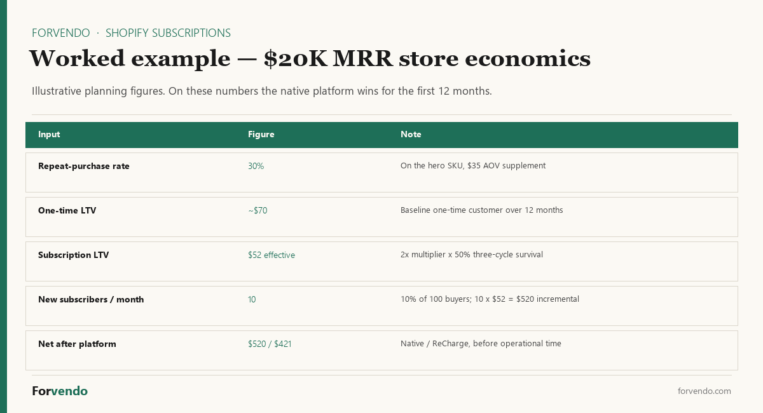Image resolution: width=763 pixels, height=413 pixels.
Task: Select the 'FORVENDO · SHOPIFY SUBSCRIPTIONS' header line
Action: (131, 33)
